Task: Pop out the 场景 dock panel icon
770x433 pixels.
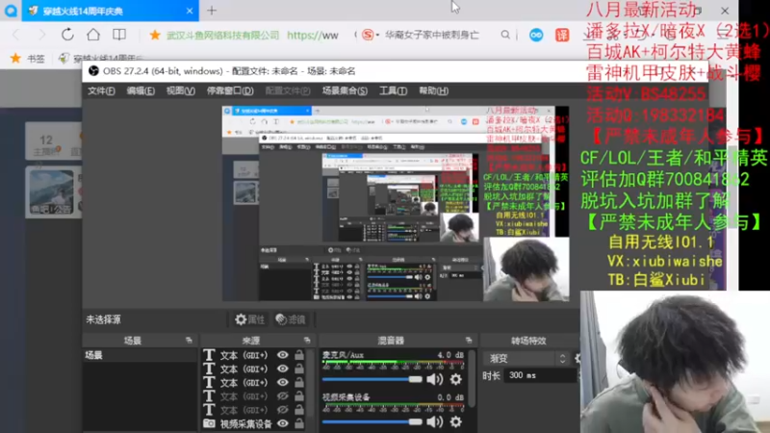Action: click(x=189, y=341)
